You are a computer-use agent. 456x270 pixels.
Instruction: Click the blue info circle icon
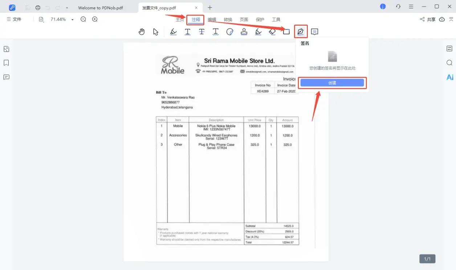[383, 7]
